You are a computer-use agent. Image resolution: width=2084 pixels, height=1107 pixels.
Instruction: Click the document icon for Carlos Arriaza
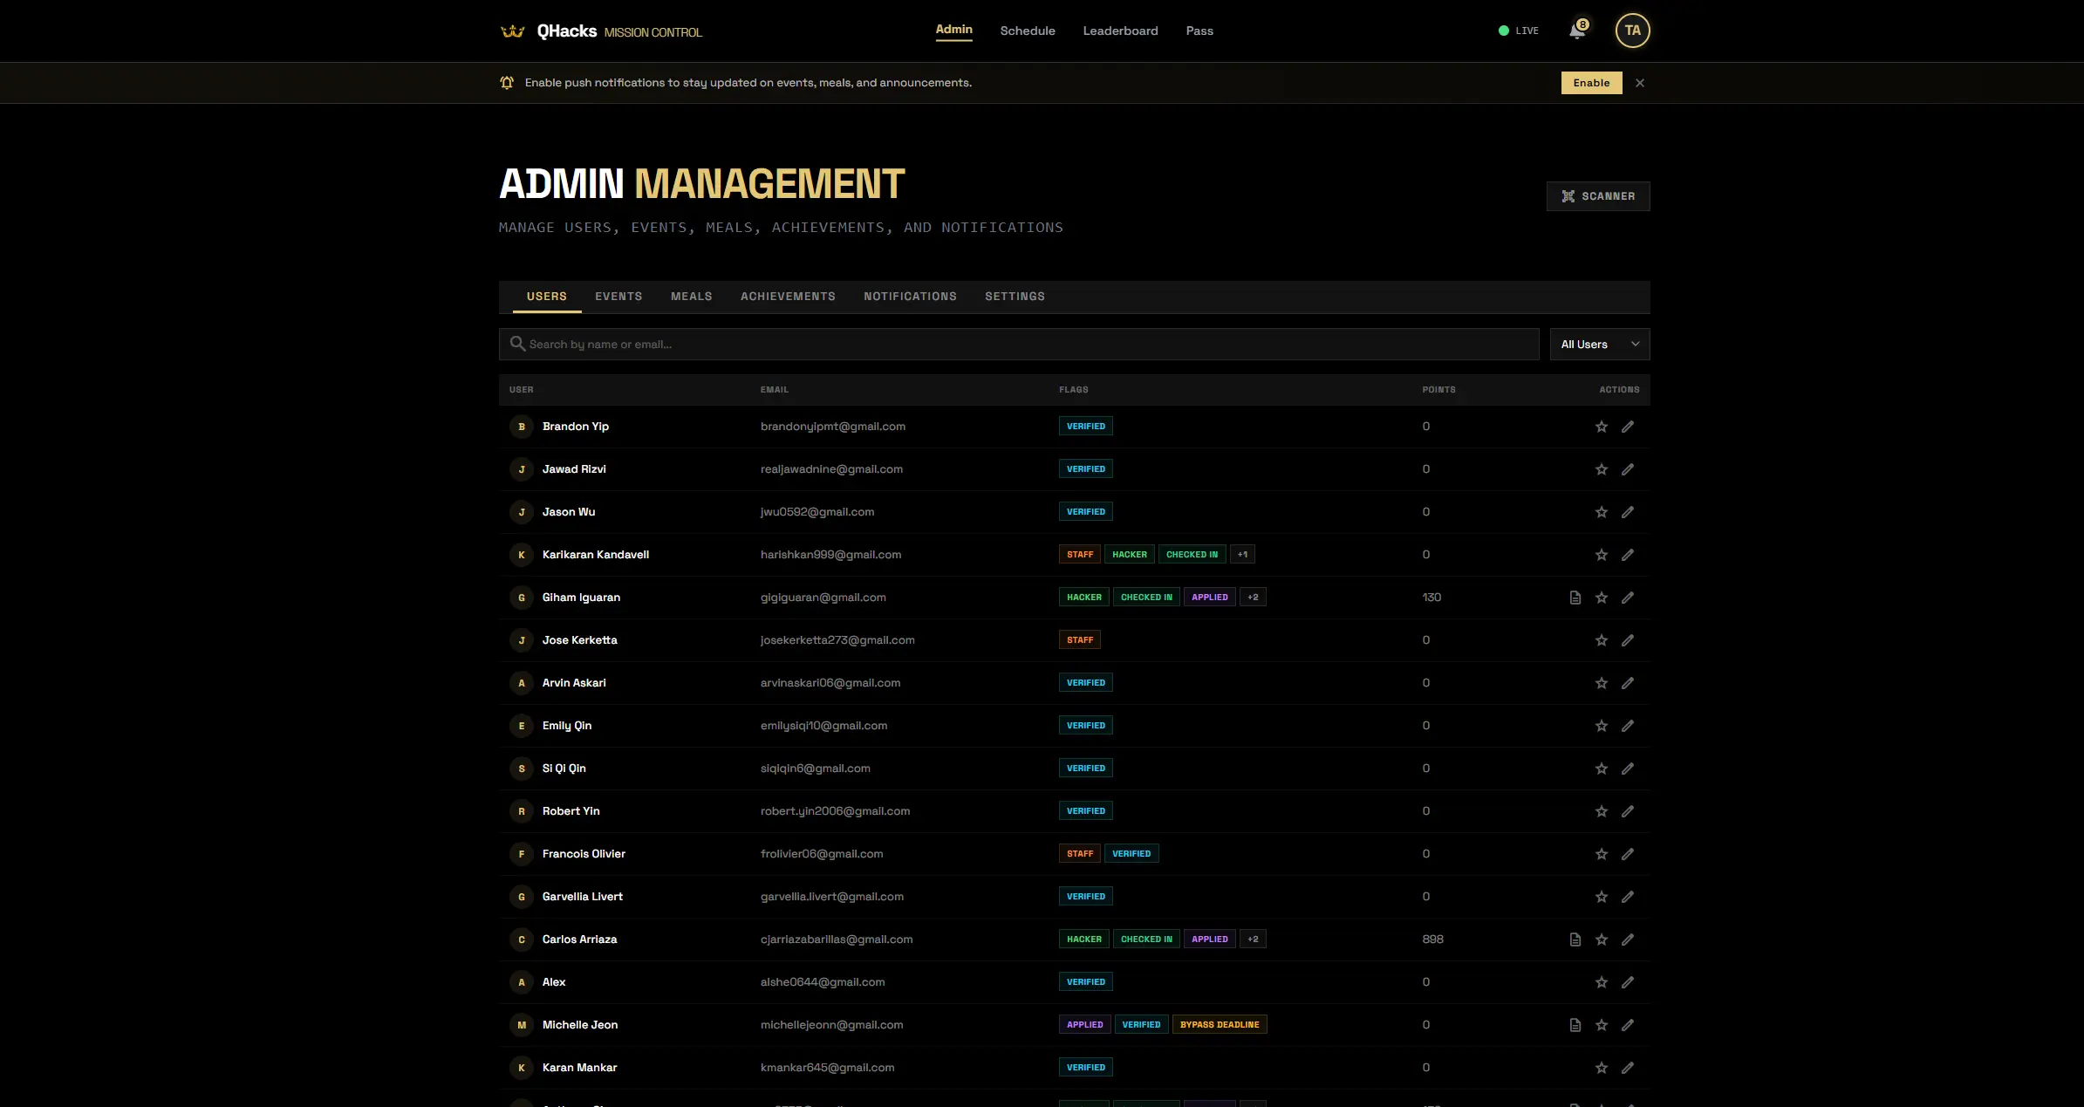[1575, 940]
